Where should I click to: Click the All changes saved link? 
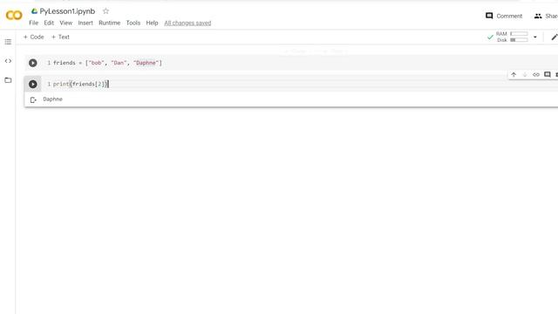187,24
